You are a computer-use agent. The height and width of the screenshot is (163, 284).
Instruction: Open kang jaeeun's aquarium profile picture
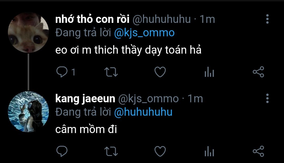28,112
